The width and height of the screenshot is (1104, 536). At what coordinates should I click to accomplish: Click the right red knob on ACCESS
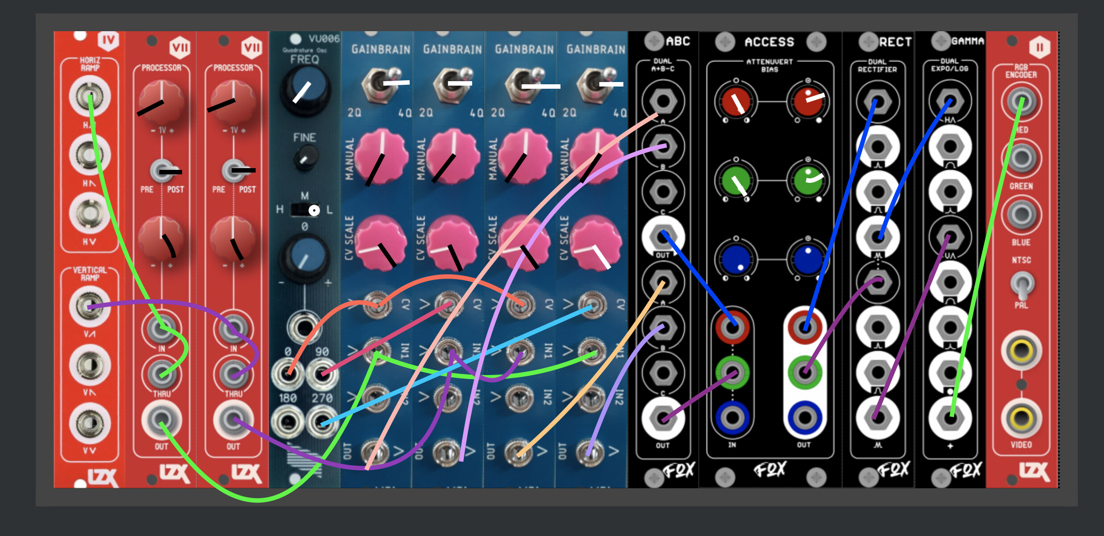(x=808, y=101)
